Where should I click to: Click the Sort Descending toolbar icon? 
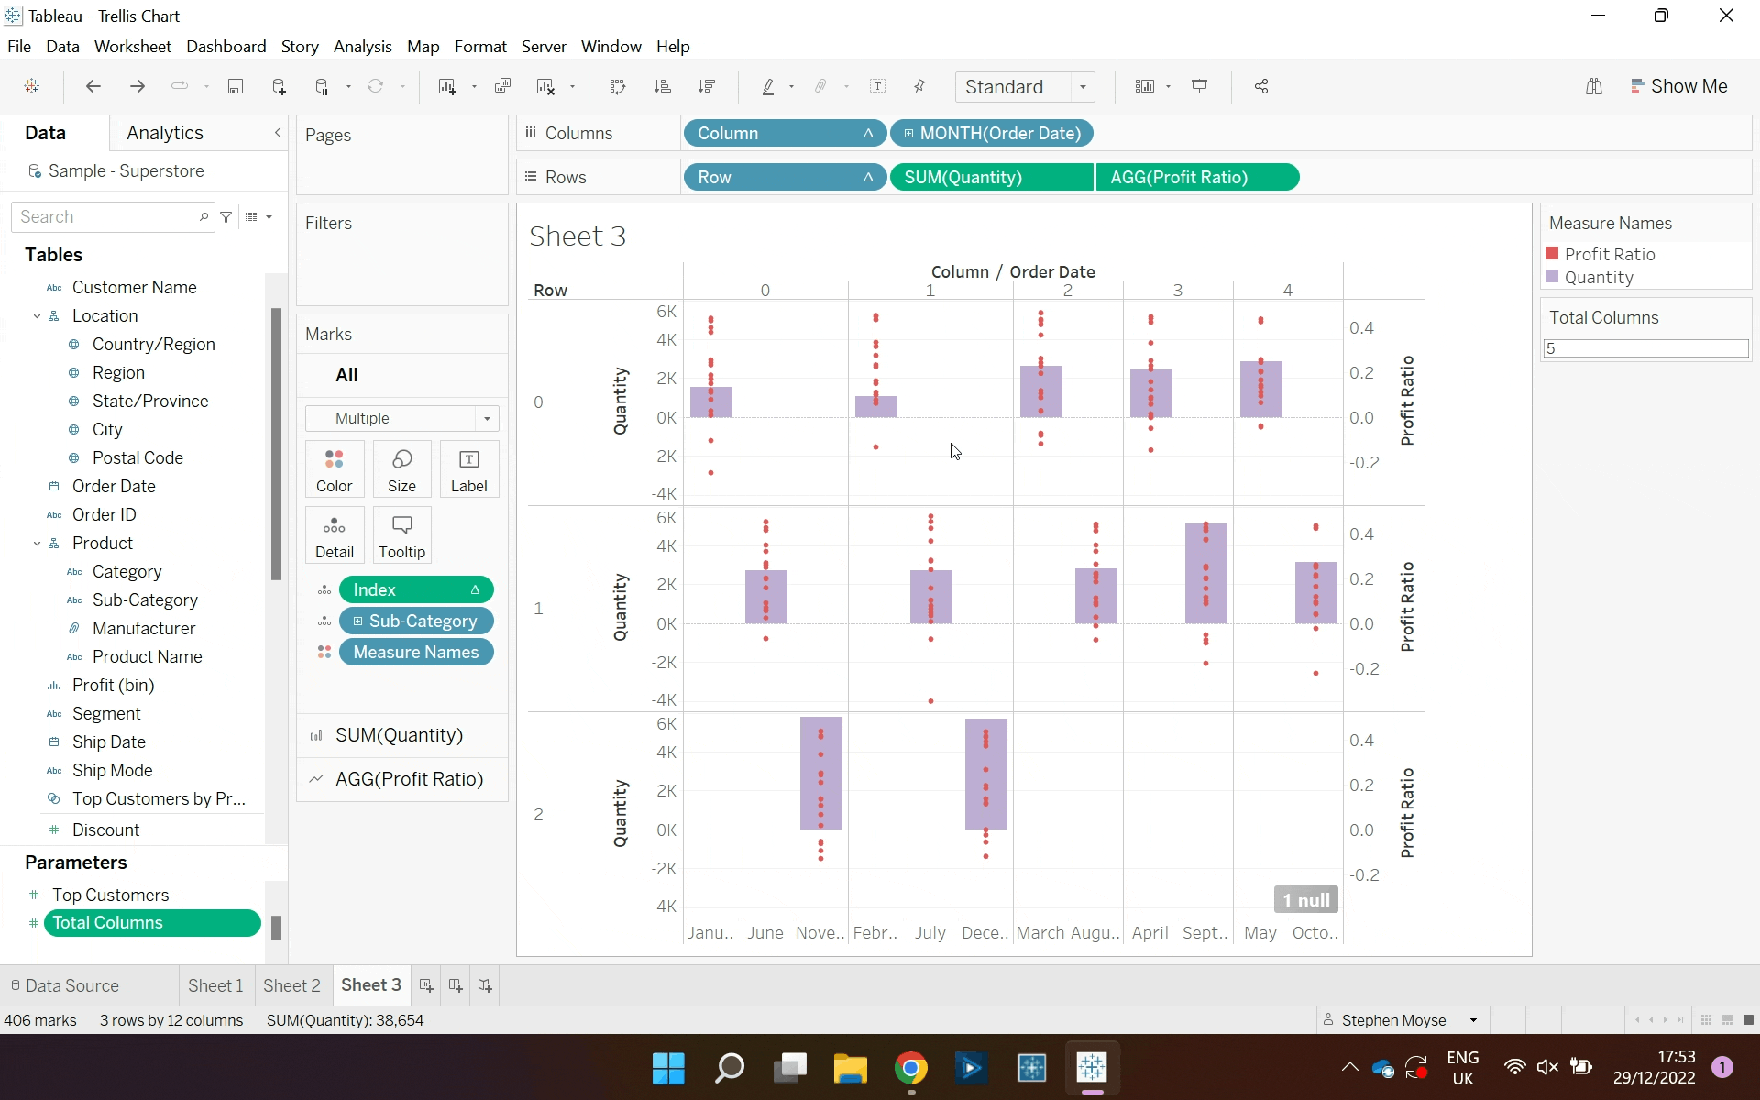707,86
